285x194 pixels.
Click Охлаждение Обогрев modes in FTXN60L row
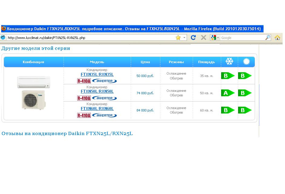coord(176,110)
